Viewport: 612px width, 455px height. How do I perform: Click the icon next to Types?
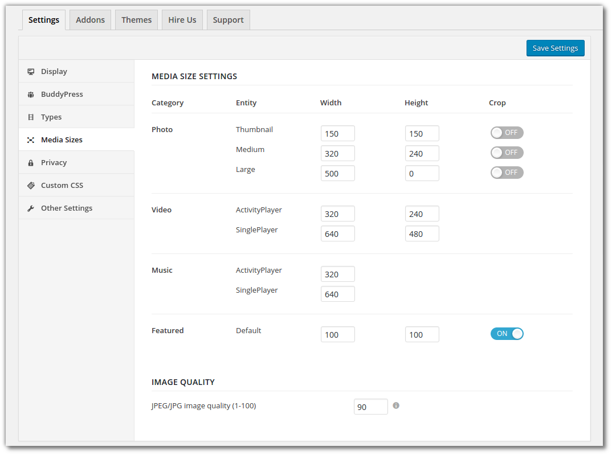31,117
